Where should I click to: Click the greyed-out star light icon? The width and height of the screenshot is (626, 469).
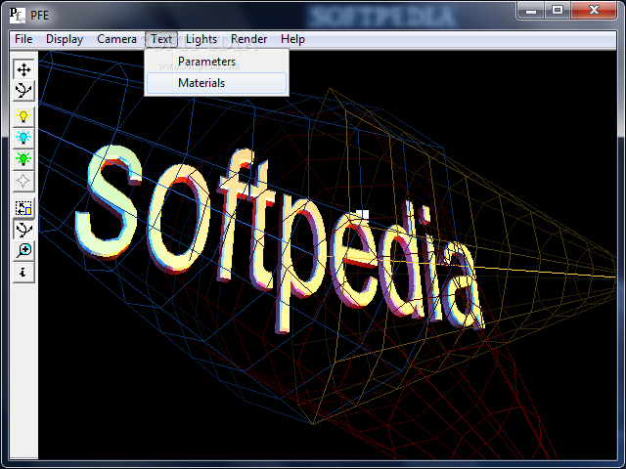23,181
